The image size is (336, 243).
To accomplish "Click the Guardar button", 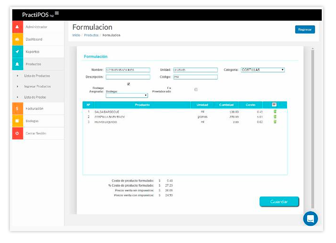I will pyautogui.click(x=279, y=202).
